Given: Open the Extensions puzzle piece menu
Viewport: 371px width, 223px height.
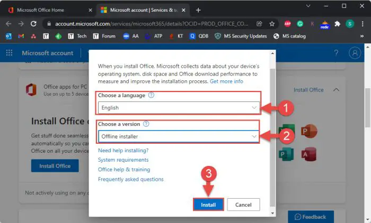Looking at the screenshot, I should pos(337,24).
